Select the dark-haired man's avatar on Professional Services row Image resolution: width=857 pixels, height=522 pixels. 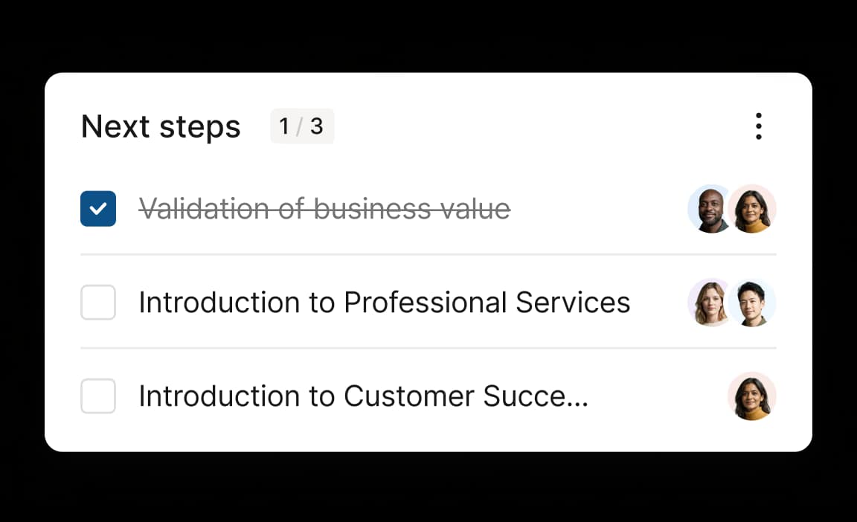pyautogui.click(x=753, y=303)
